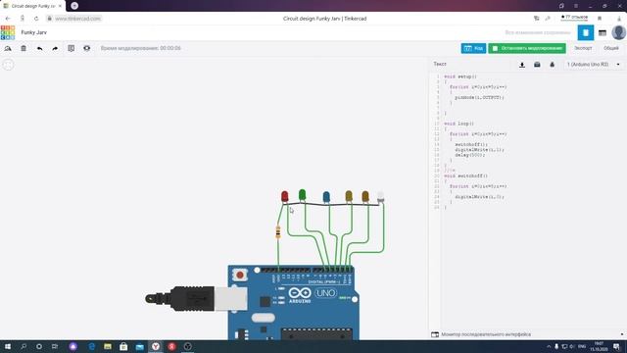This screenshot has width=627, height=353.
Task: Open browser downloads arrow icon
Action: point(619,19)
